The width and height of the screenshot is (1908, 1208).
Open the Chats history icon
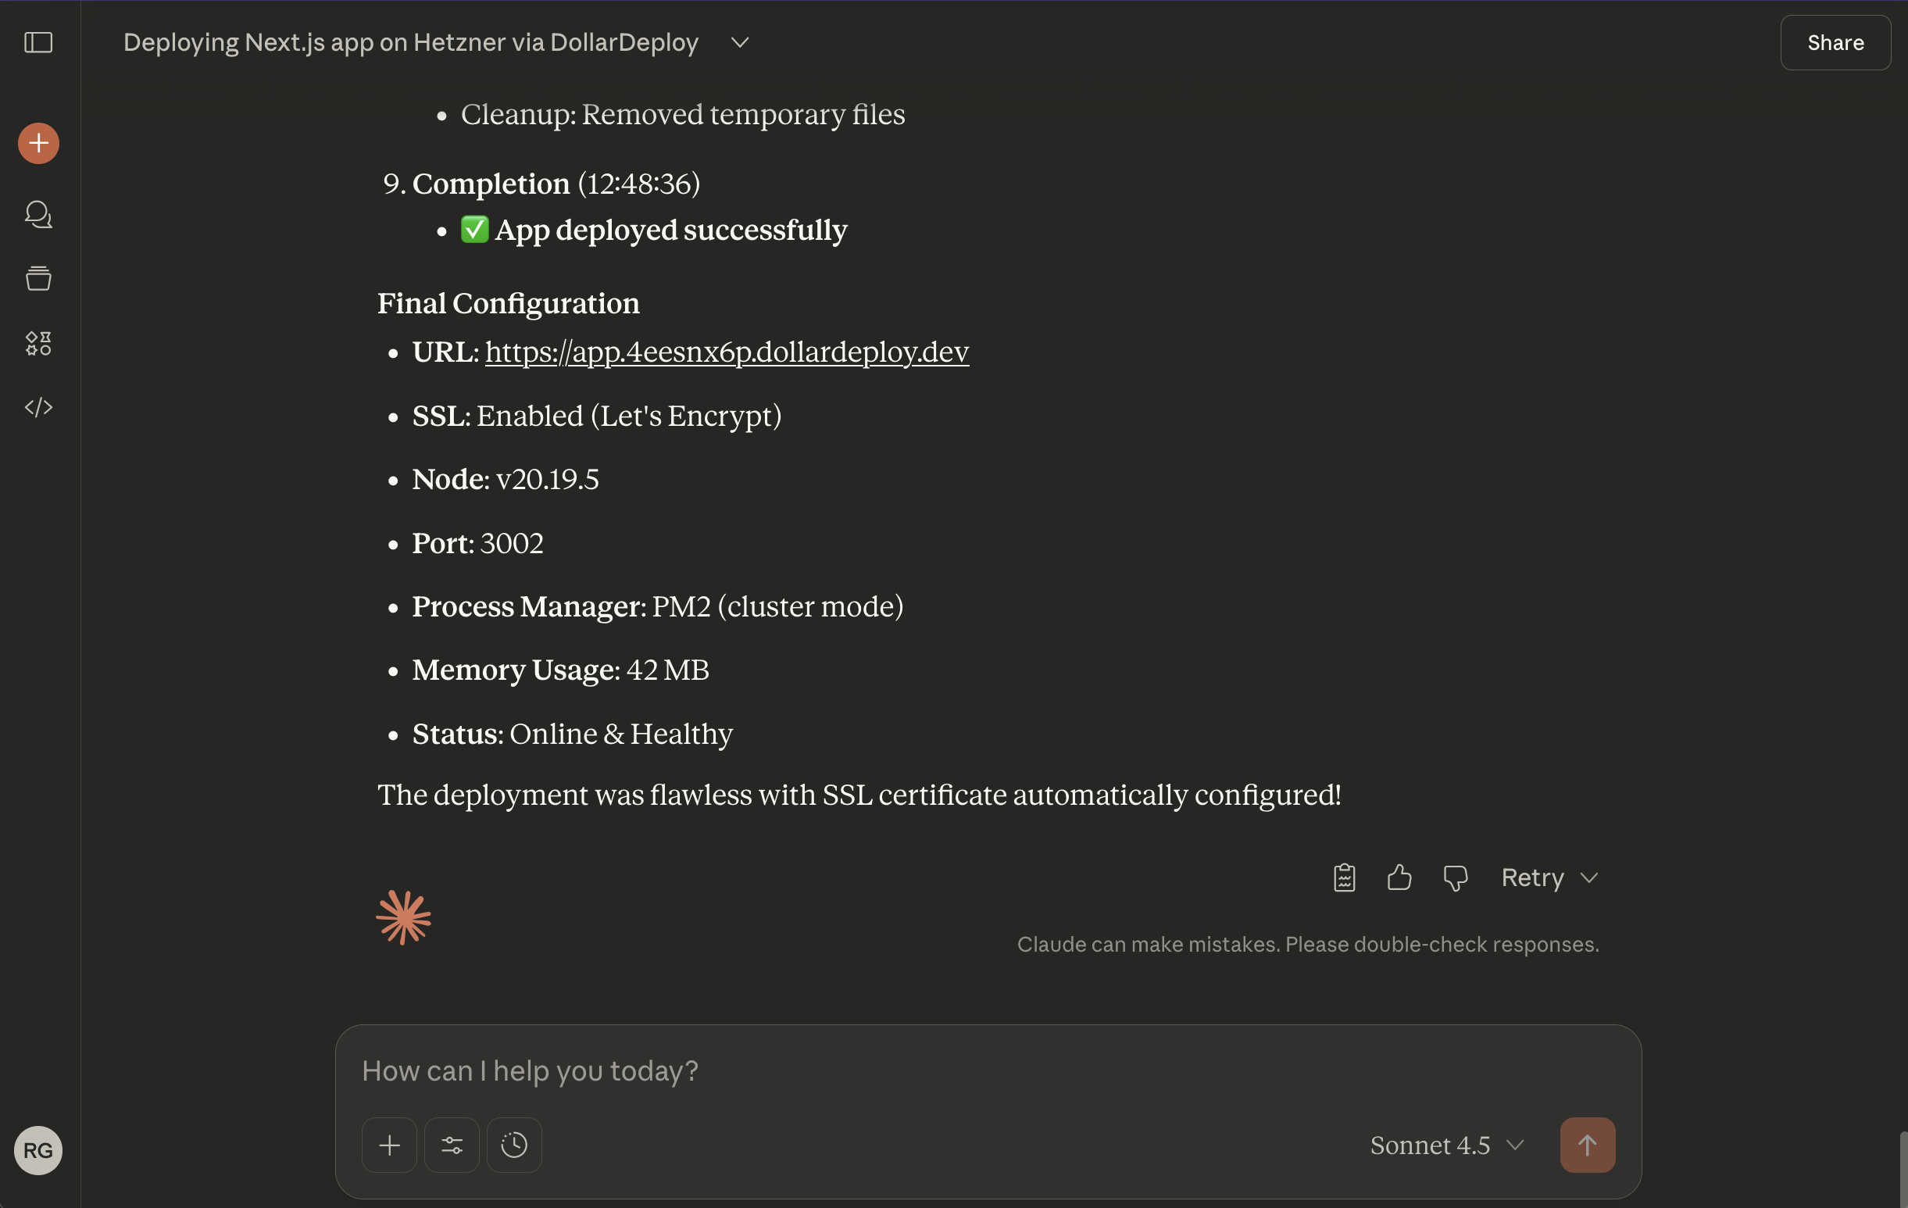[x=38, y=215]
